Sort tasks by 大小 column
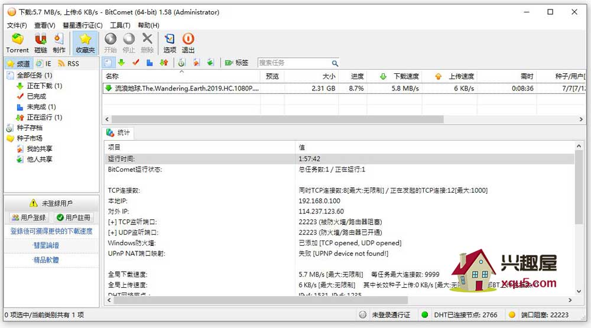Viewport: 591px width, 328px height. pyautogui.click(x=311, y=76)
